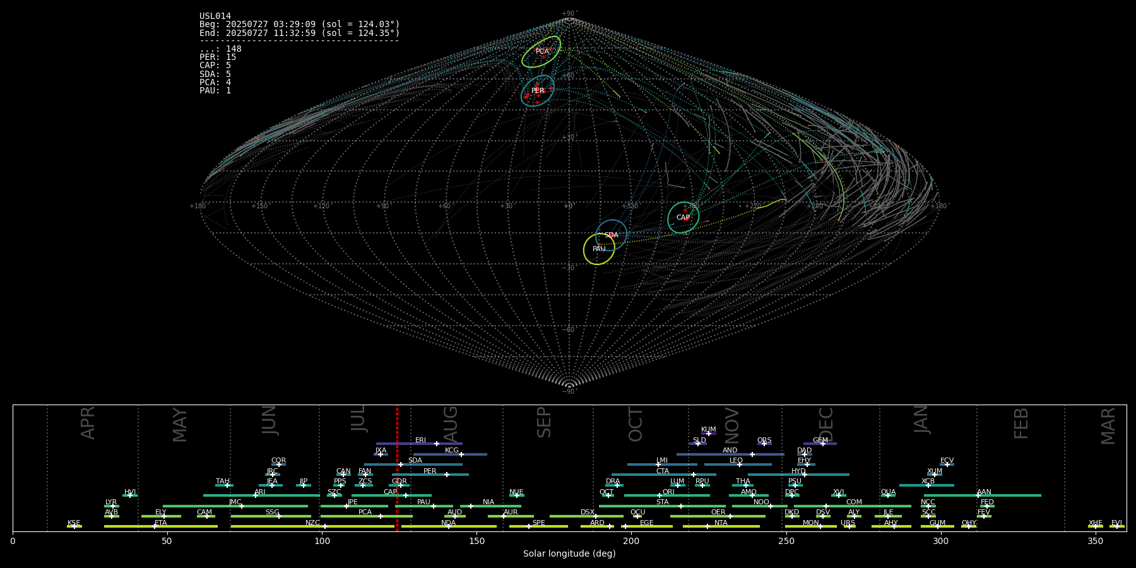Click the APR month label in timeline
1136x568 pixels.
click(x=88, y=423)
